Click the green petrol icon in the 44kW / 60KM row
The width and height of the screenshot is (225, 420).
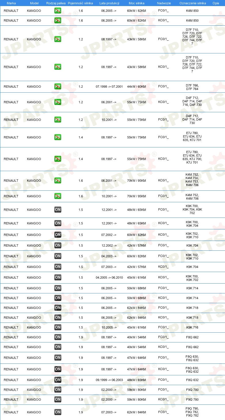(58, 87)
